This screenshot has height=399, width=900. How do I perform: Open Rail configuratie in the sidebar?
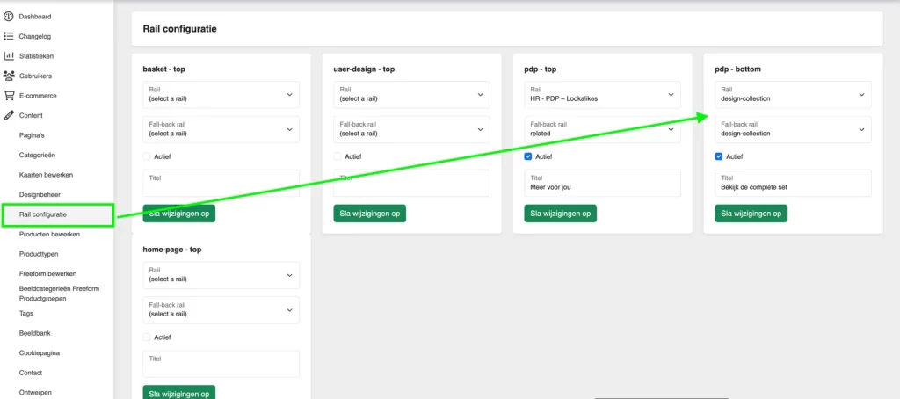(43, 214)
